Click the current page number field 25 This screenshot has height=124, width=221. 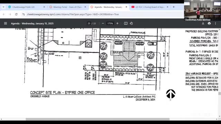tap(89, 23)
